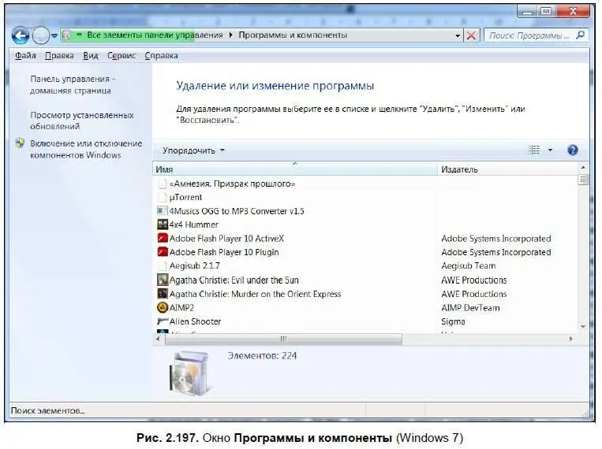Click the Back navigation arrow button

coord(20,35)
